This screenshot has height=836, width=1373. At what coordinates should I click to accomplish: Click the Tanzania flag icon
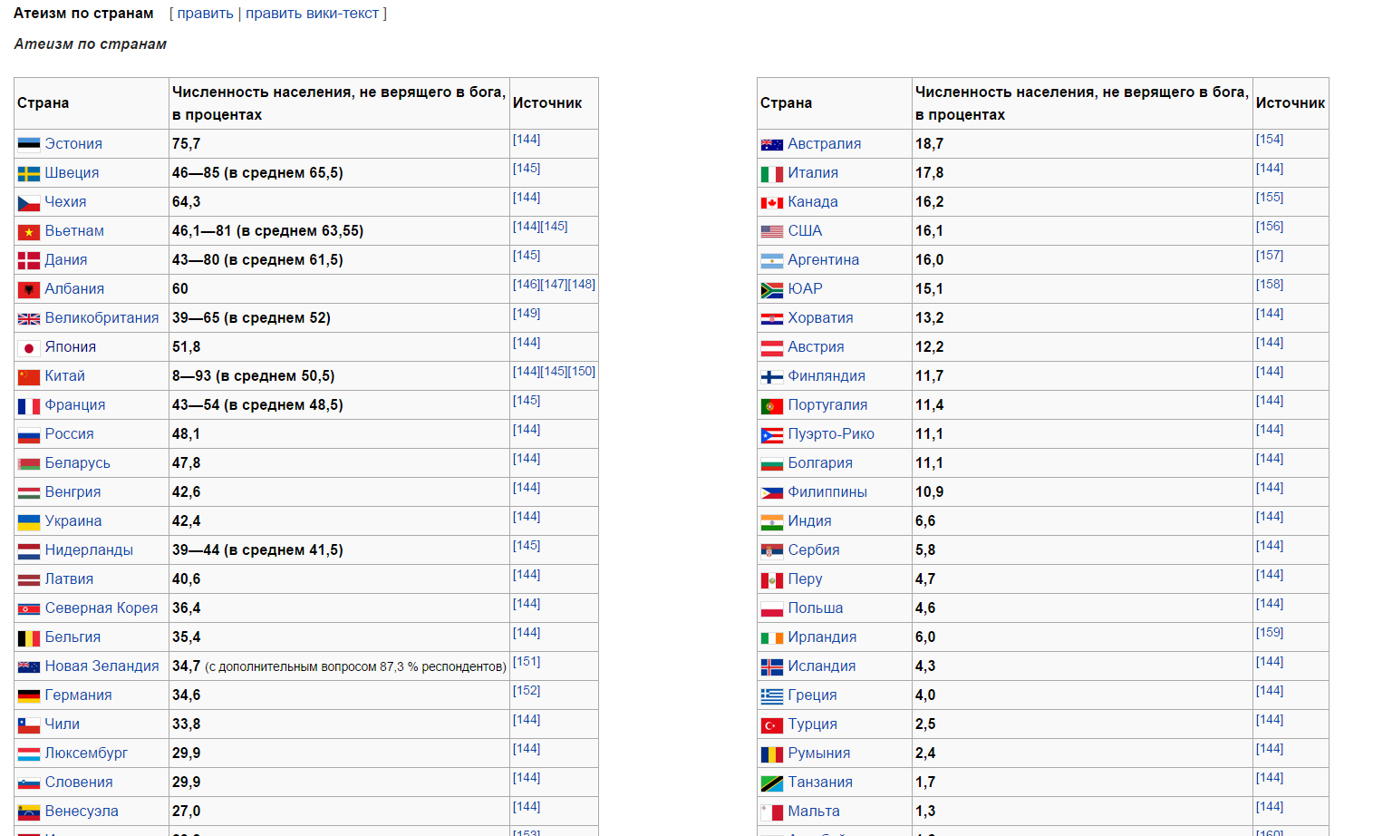tap(772, 783)
